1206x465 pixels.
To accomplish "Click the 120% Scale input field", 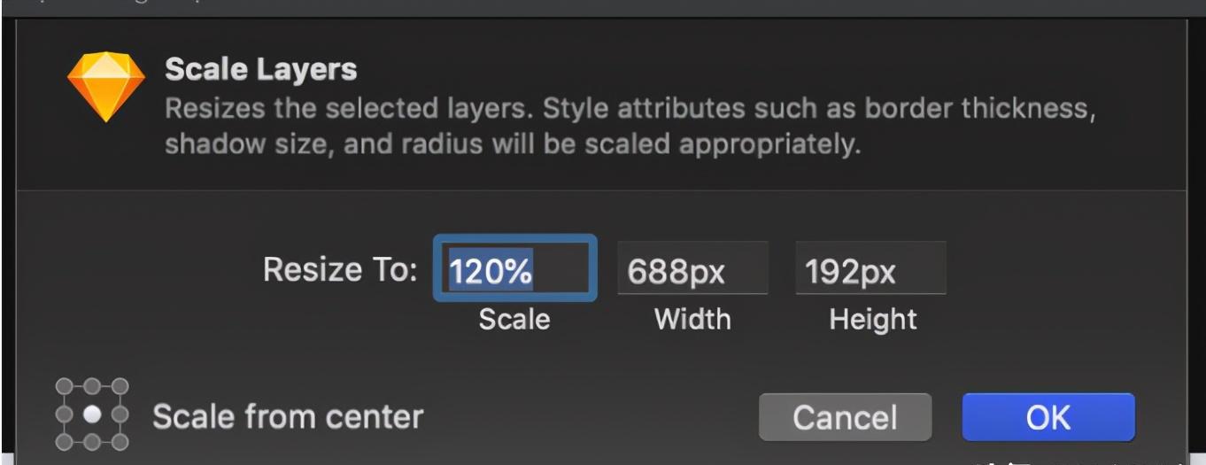I will click(x=514, y=268).
